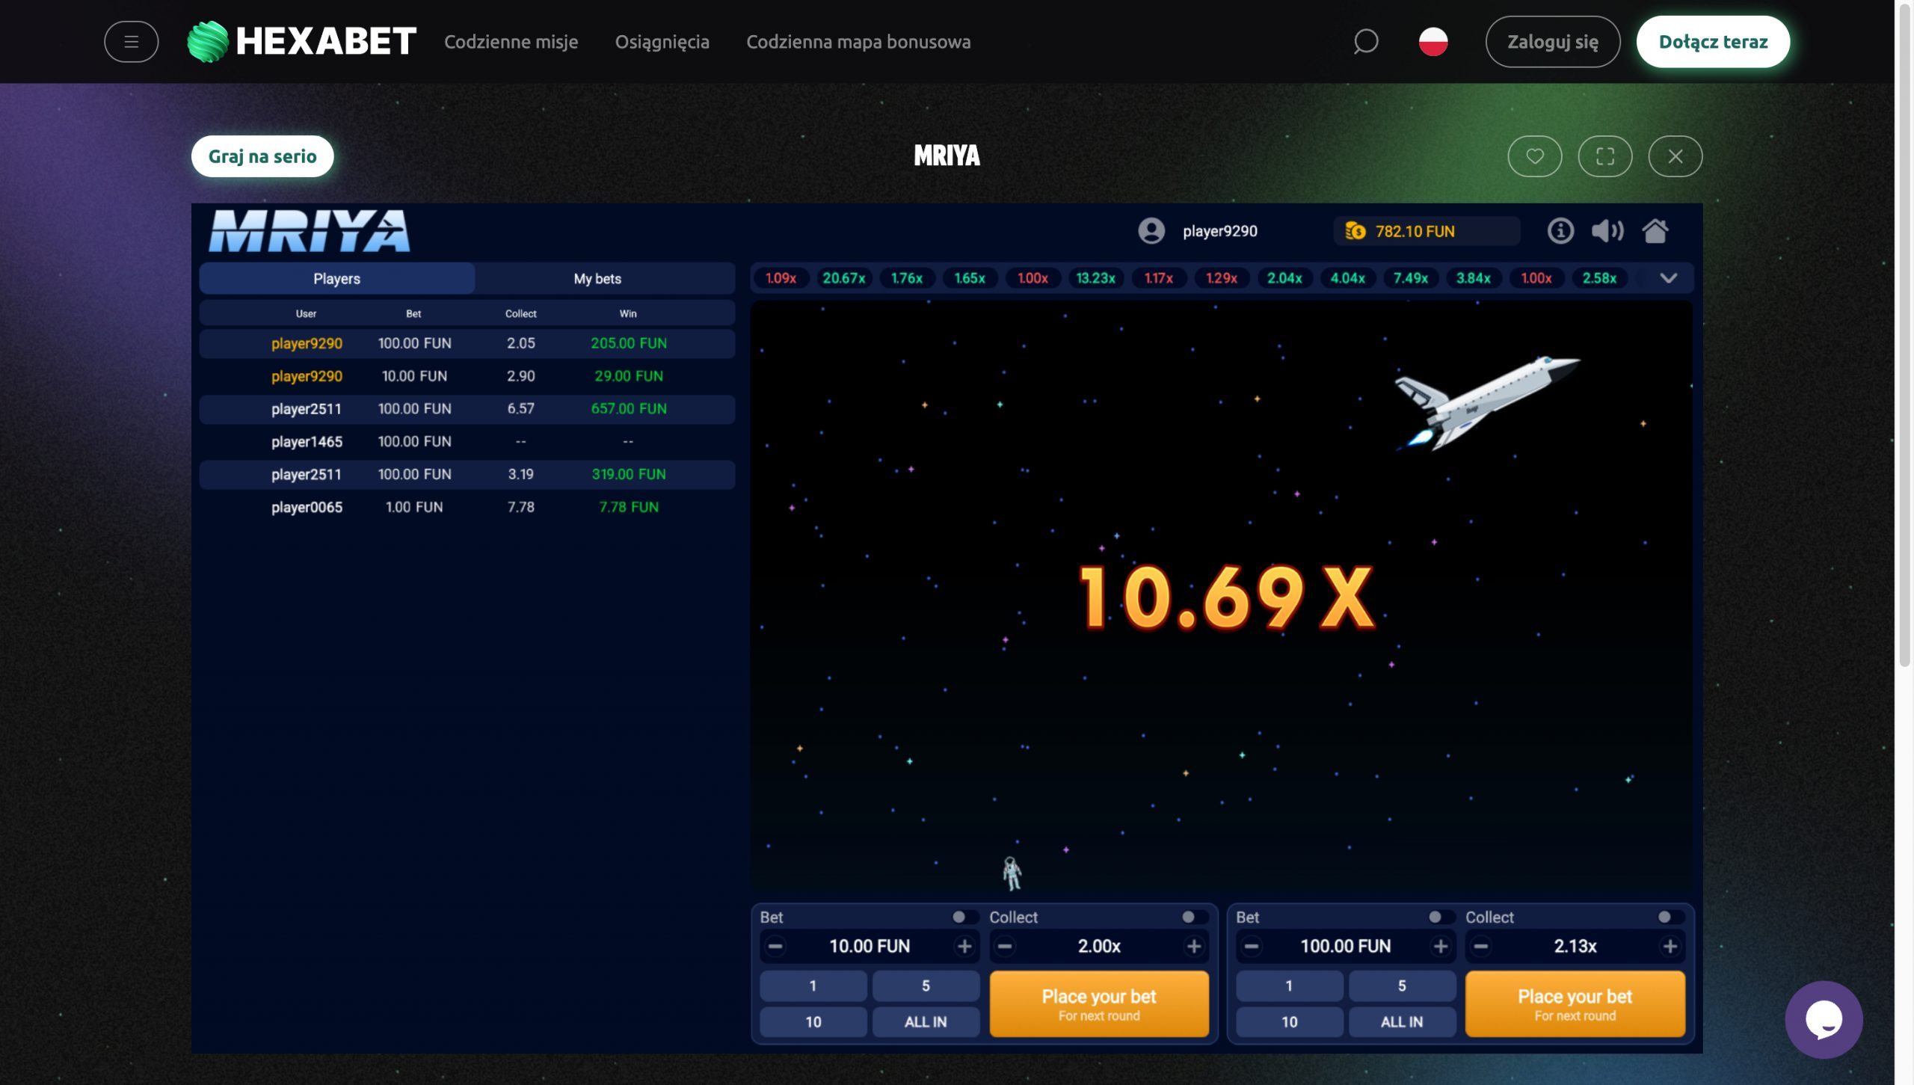The image size is (1914, 1085).
Task: Expand the multiplier history chevron
Action: (1668, 278)
